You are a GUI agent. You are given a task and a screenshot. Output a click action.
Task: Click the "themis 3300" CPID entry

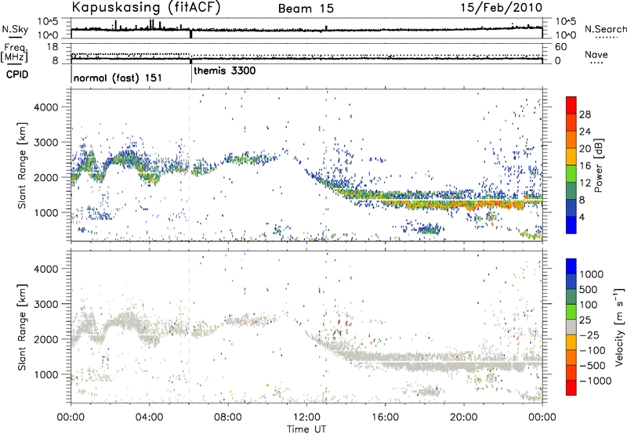225,71
